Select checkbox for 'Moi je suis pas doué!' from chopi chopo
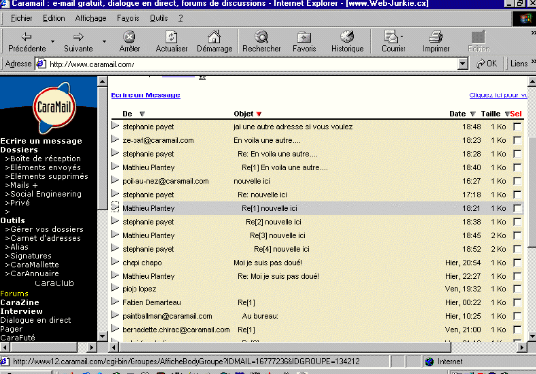 (x=517, y=262)
